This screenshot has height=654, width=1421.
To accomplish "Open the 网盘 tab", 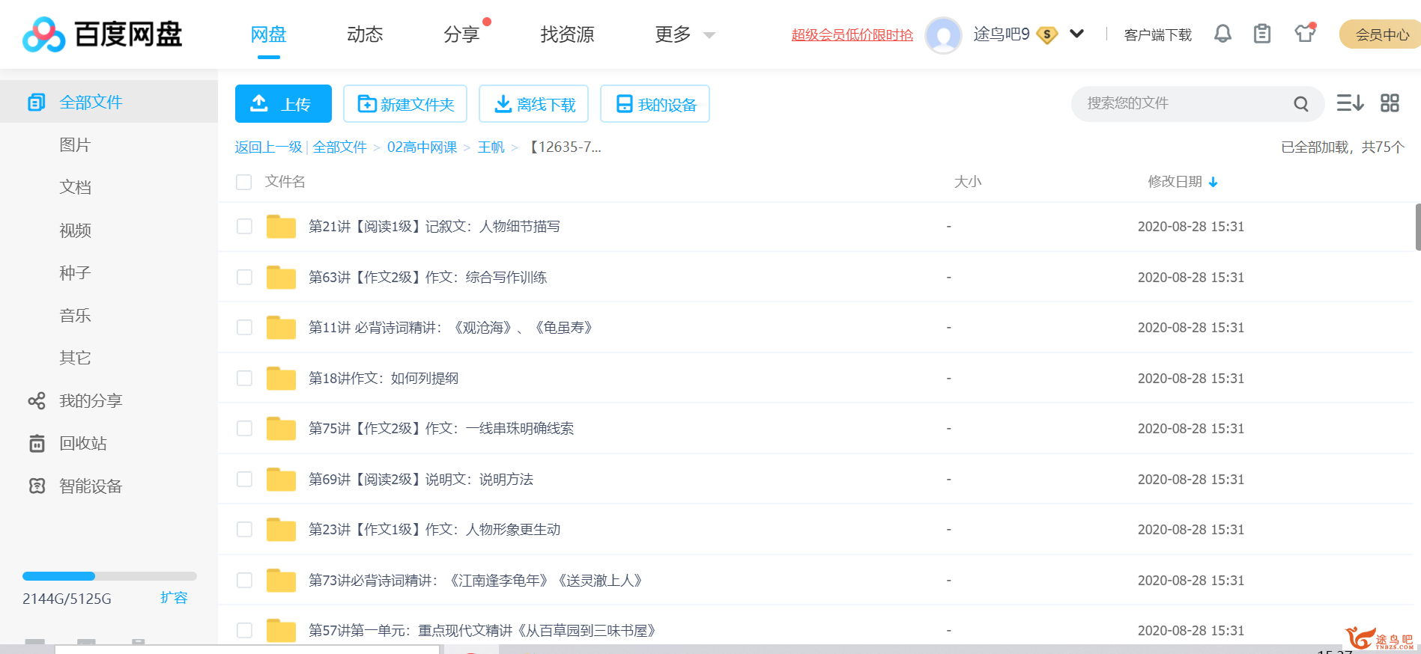I will tap(268, 34).
